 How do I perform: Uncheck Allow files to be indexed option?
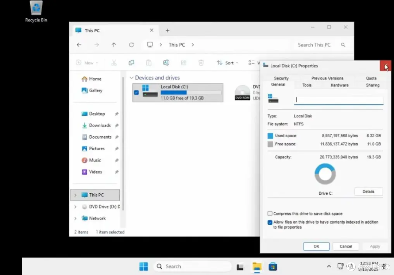click(x=270, y=222)
